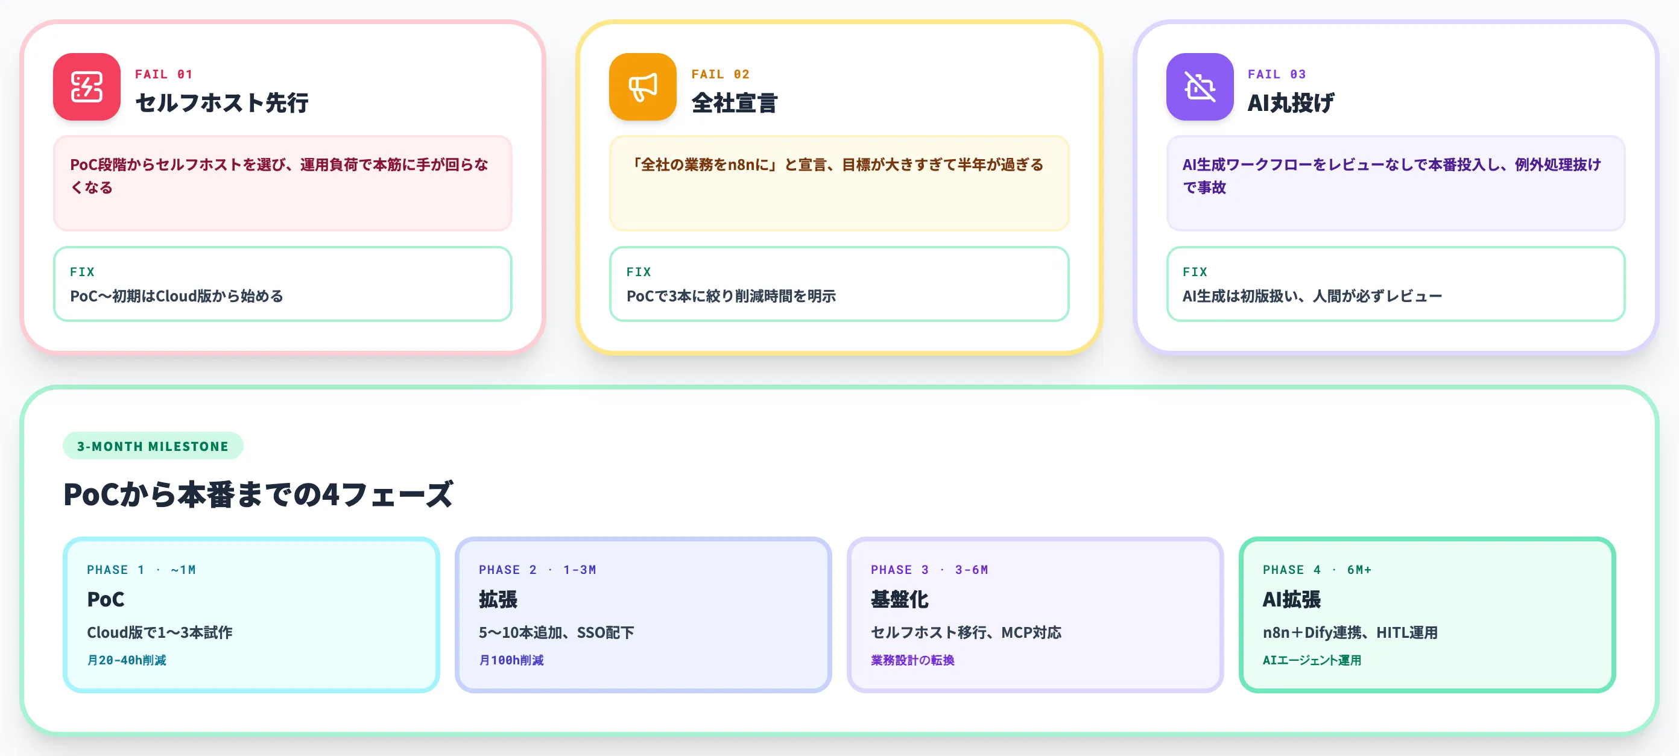Click the phase title 'AI拡張'
The image size is (1679, 756).
click(1292, 599)
